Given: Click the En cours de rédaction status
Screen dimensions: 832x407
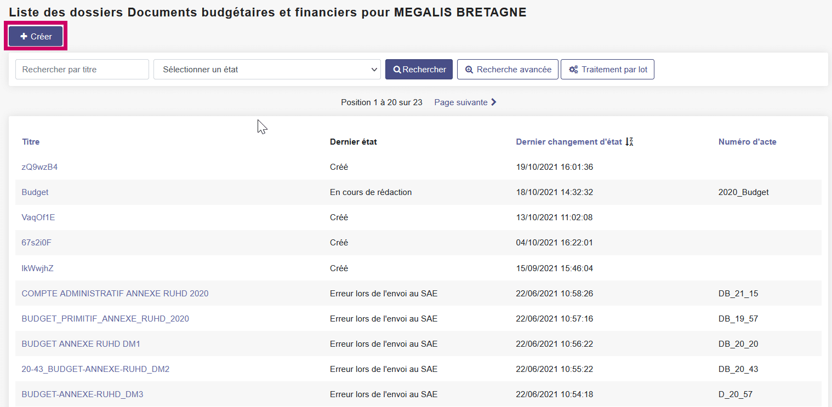Looking at the screenshot, I should click(x=371, y=192).
